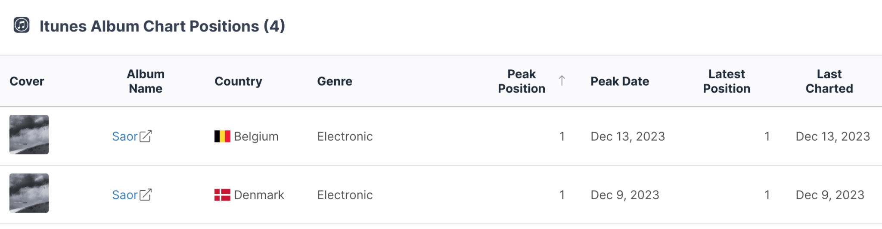Click the Peak Position header label
The height and width of the screenshot is (229, 882).
point(521,81)
